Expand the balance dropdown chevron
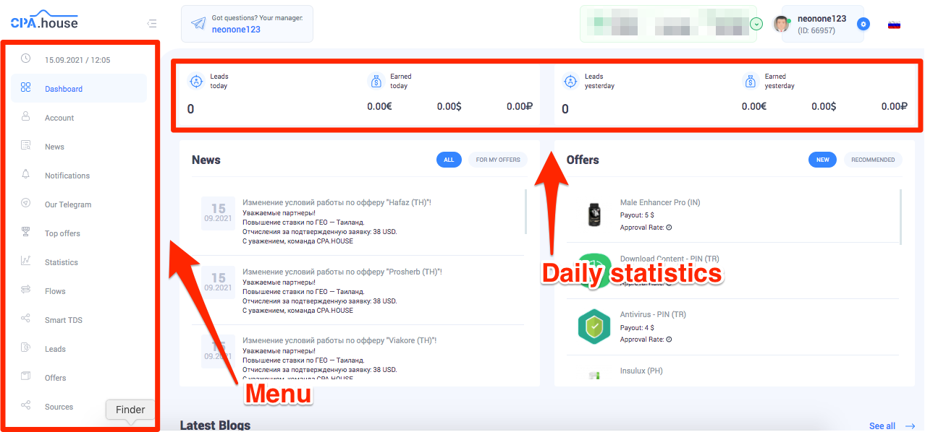 [x=756, y=24]
